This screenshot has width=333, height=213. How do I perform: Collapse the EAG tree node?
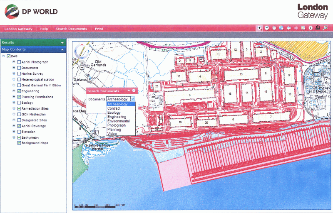(x=3, y=56)
